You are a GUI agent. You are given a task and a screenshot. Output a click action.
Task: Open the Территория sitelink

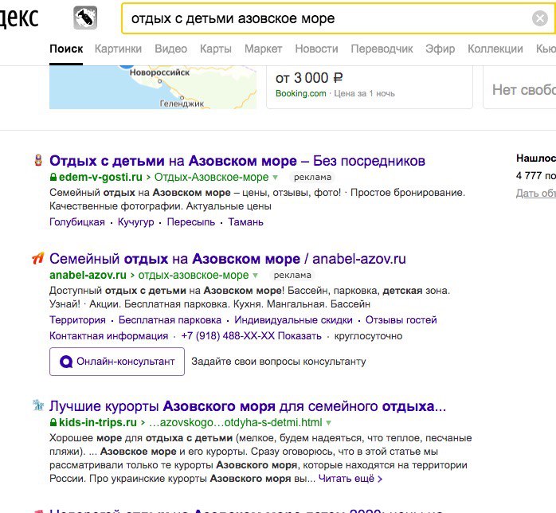pos(77,319)
